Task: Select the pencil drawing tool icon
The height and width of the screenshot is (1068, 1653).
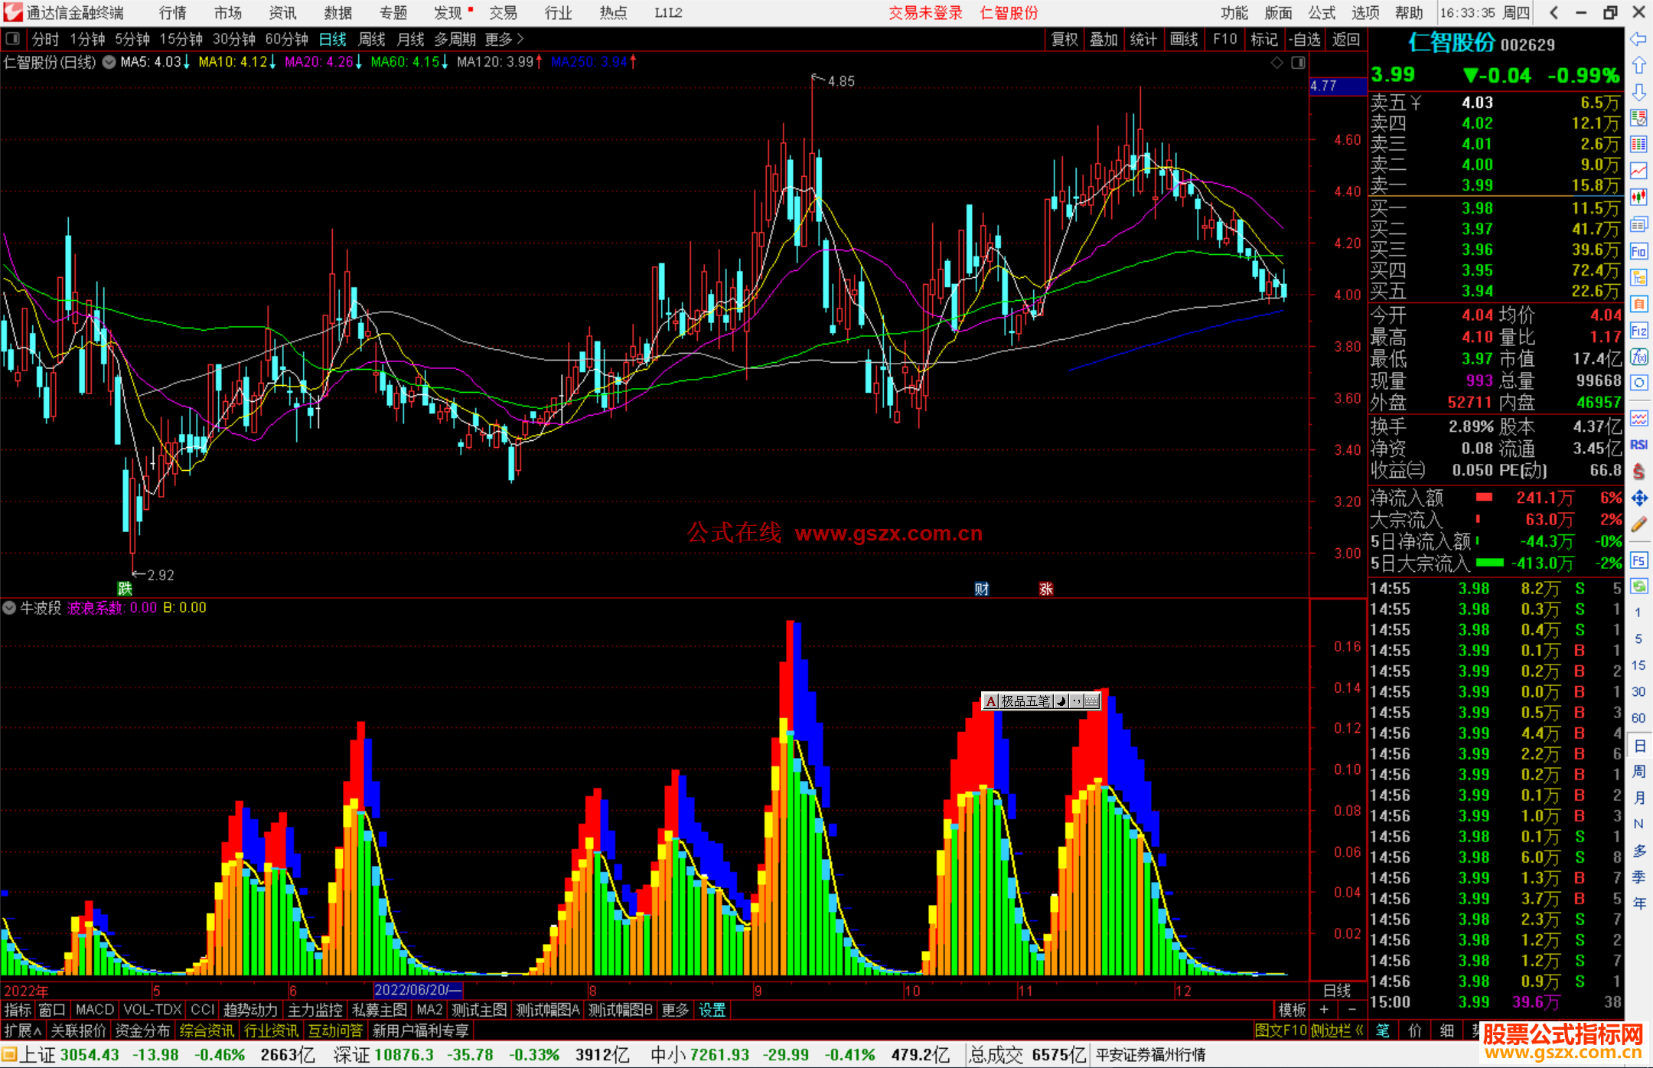Action: [x=1638, y=524]
